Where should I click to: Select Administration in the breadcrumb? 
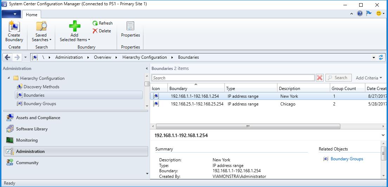tap(69, 57)
